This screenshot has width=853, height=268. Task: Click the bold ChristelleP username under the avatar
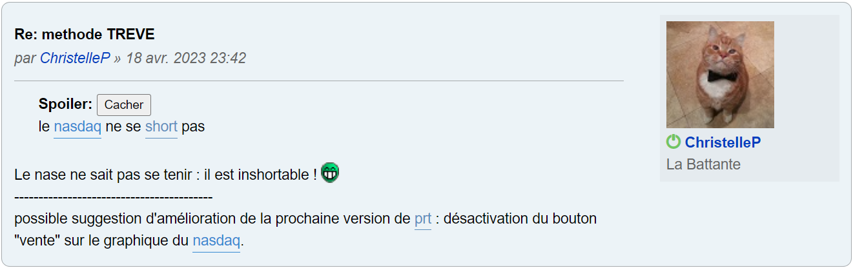pyautogui.click(x=723, y=142)
